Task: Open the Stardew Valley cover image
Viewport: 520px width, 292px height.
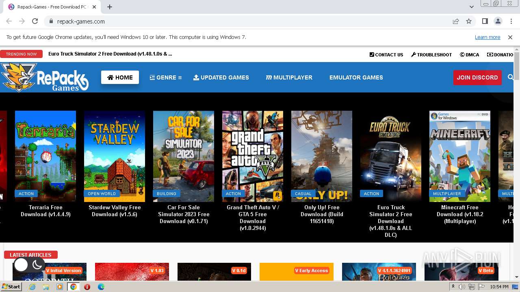Action: pyautogui.click(x=115, y=156)
